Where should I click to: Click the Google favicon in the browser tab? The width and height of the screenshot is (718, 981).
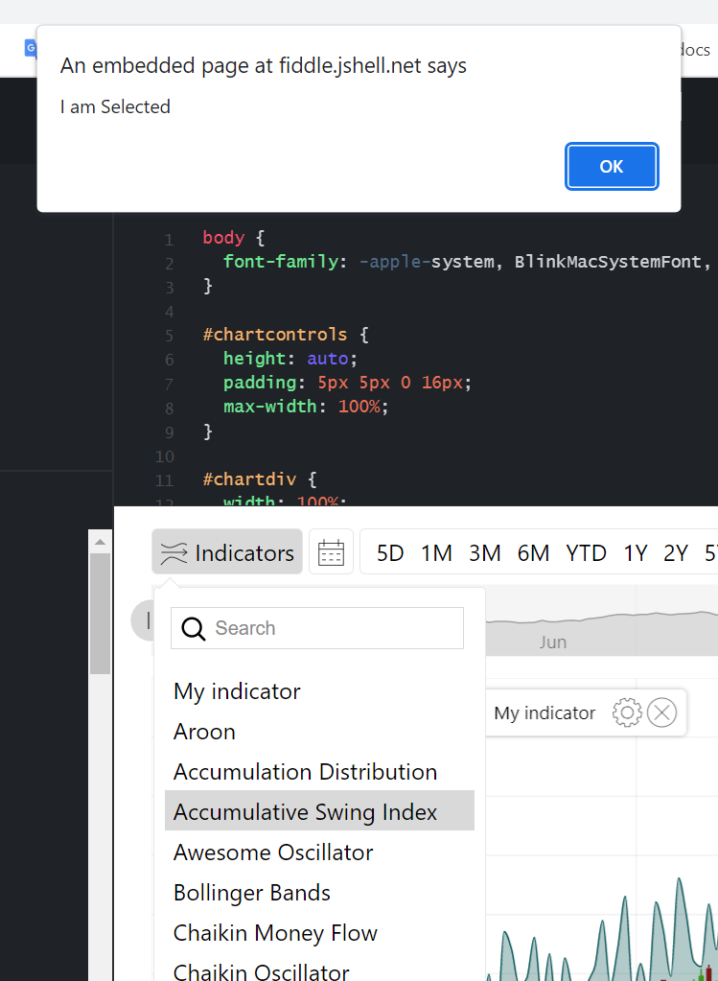coord(32,48)
